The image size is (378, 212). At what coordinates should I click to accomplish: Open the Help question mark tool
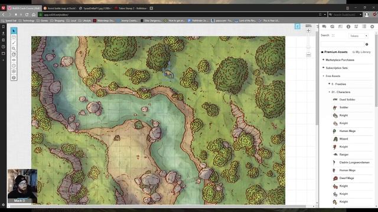(14, 78)
